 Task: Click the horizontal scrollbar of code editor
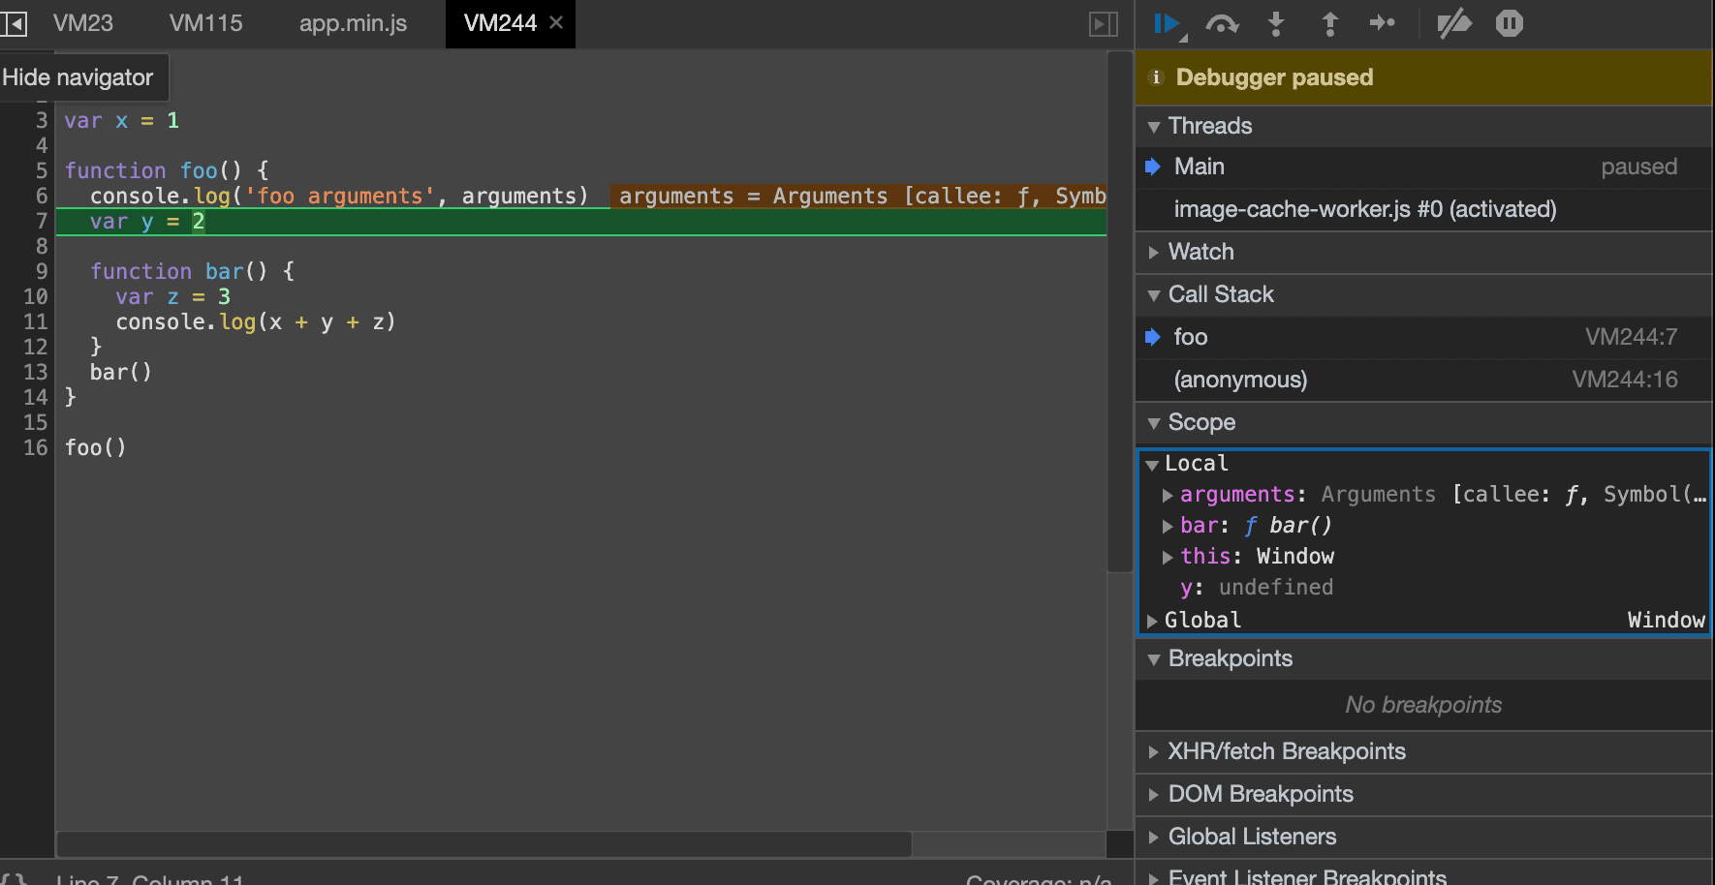[x=484, y=844]
